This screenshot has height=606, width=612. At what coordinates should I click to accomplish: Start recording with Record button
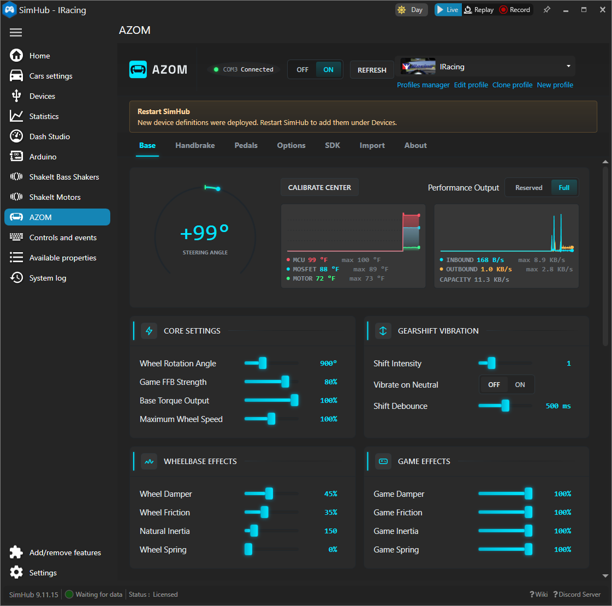pyautogui.click(x=515, y=10)
